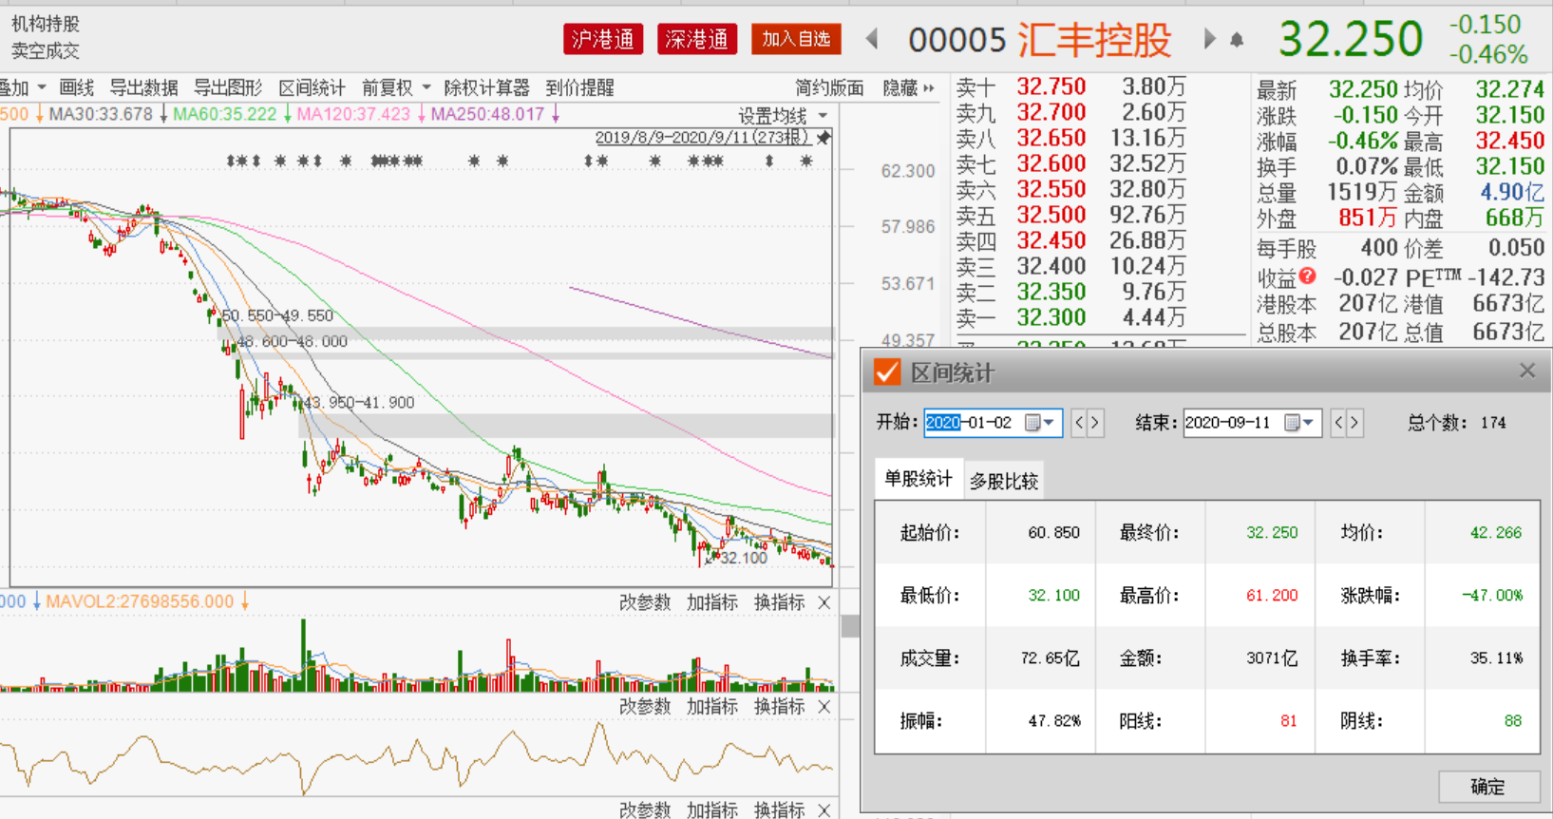Step 开始 date forward with right arrow
This screenshot has height=819, width=1553.
tap(1095, 423)
